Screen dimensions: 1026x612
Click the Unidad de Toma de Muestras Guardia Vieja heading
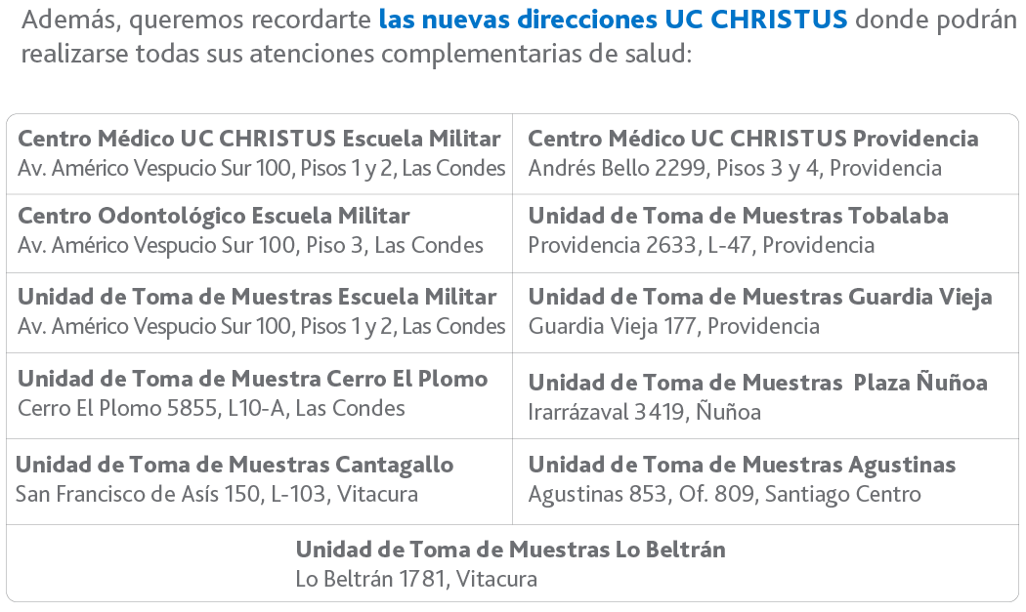tap(760, 297)
